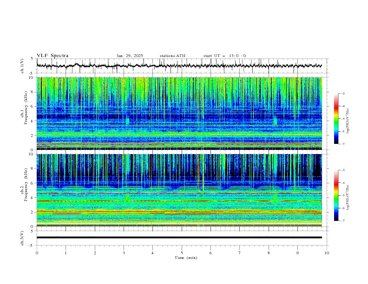Click the ch.1 'Frequency (kHz)' axis label
Viewport: 368px width, 284px height.
coord(26,108)
